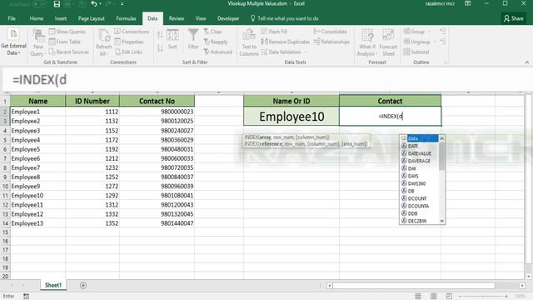Click the Sort Z to A icon
This screenshot has height=300, width=533.
[160, 48]
